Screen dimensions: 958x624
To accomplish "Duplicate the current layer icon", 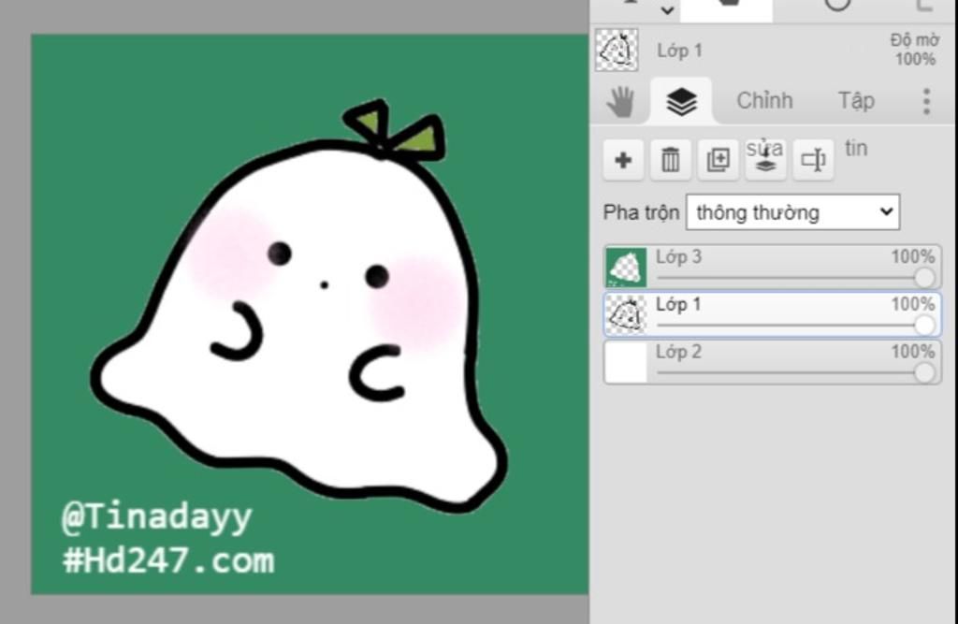I will (718, 160).
